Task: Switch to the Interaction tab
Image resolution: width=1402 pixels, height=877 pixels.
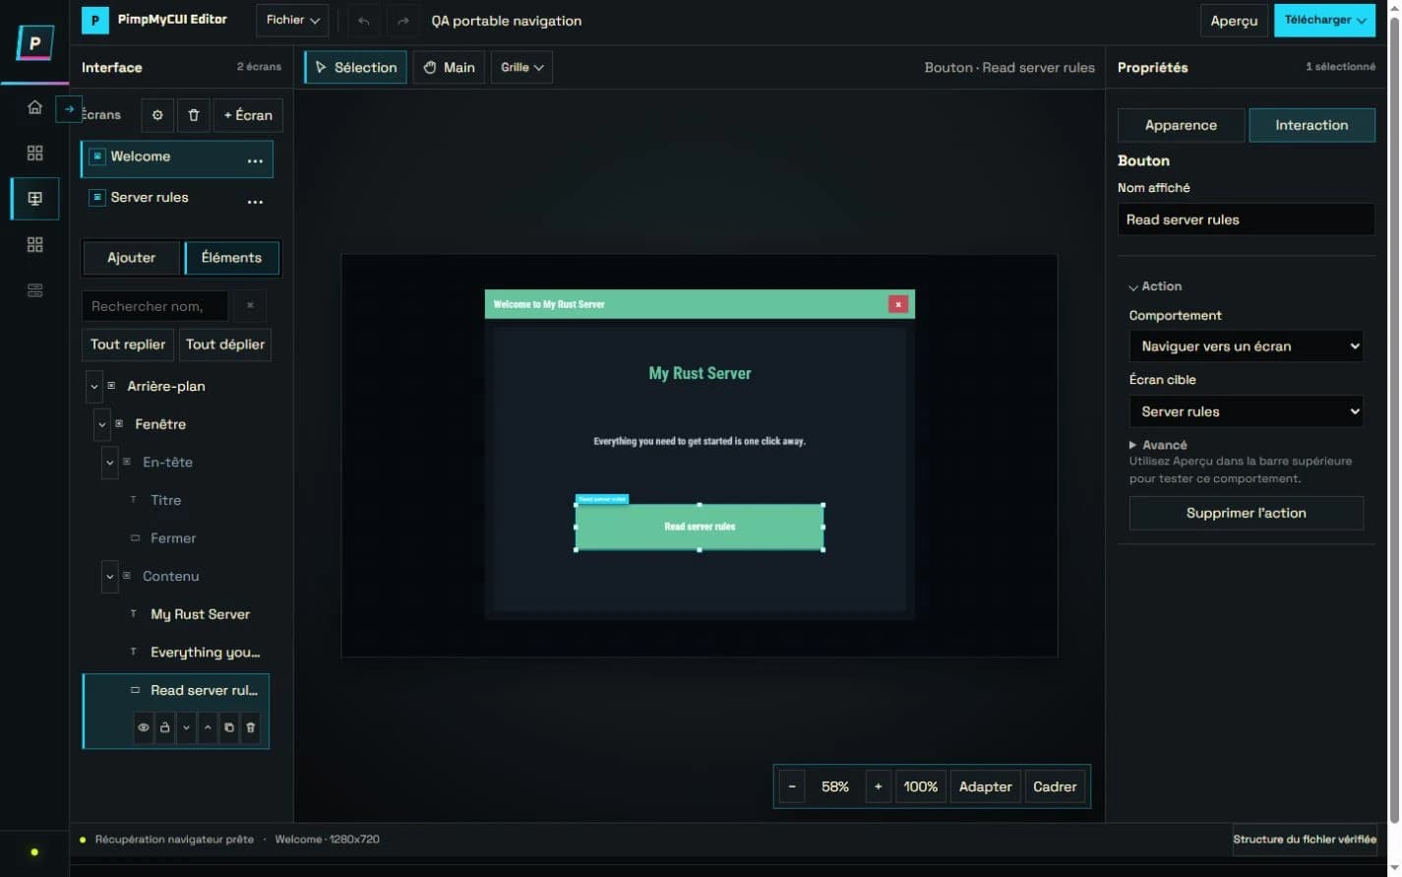Action: (1311, 125)
